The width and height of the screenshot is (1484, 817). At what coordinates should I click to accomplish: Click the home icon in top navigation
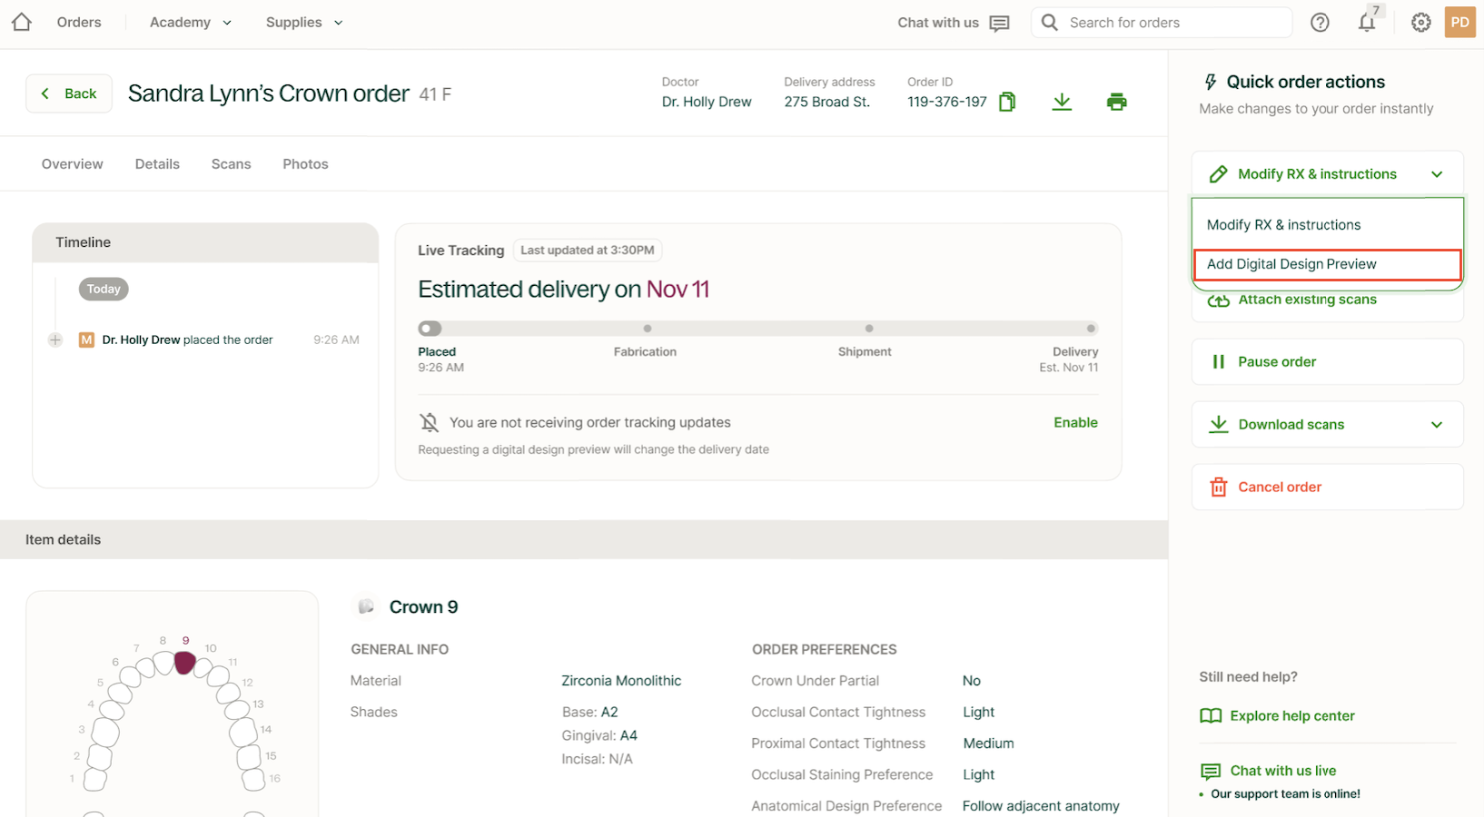(22, 22)
